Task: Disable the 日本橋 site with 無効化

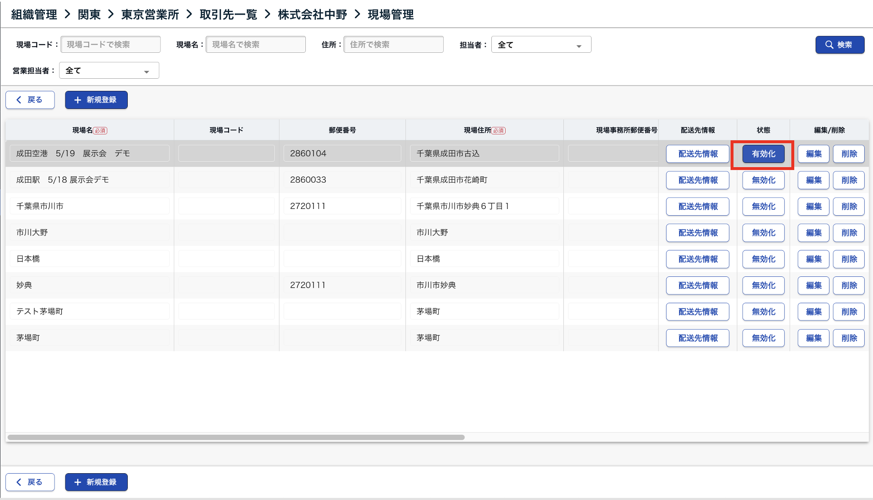Action: pos(763,259)
